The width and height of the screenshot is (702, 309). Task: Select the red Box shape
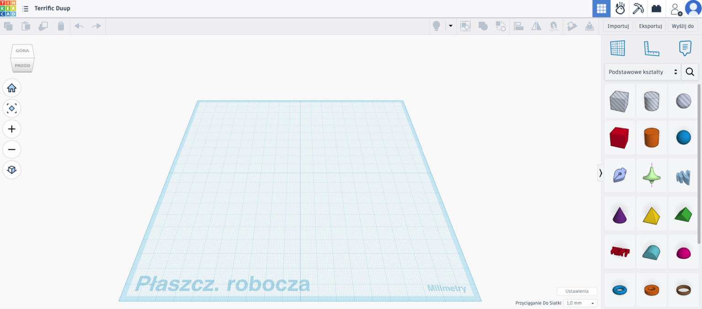(x=619, y=138)
